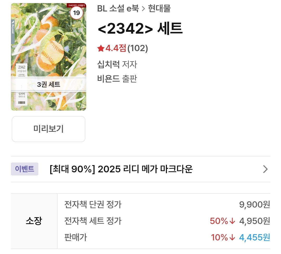Open the 미리보기 preview button

[48, 129]
